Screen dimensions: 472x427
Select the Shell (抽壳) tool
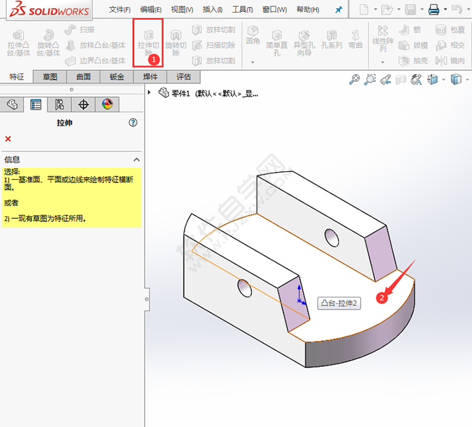413,61
